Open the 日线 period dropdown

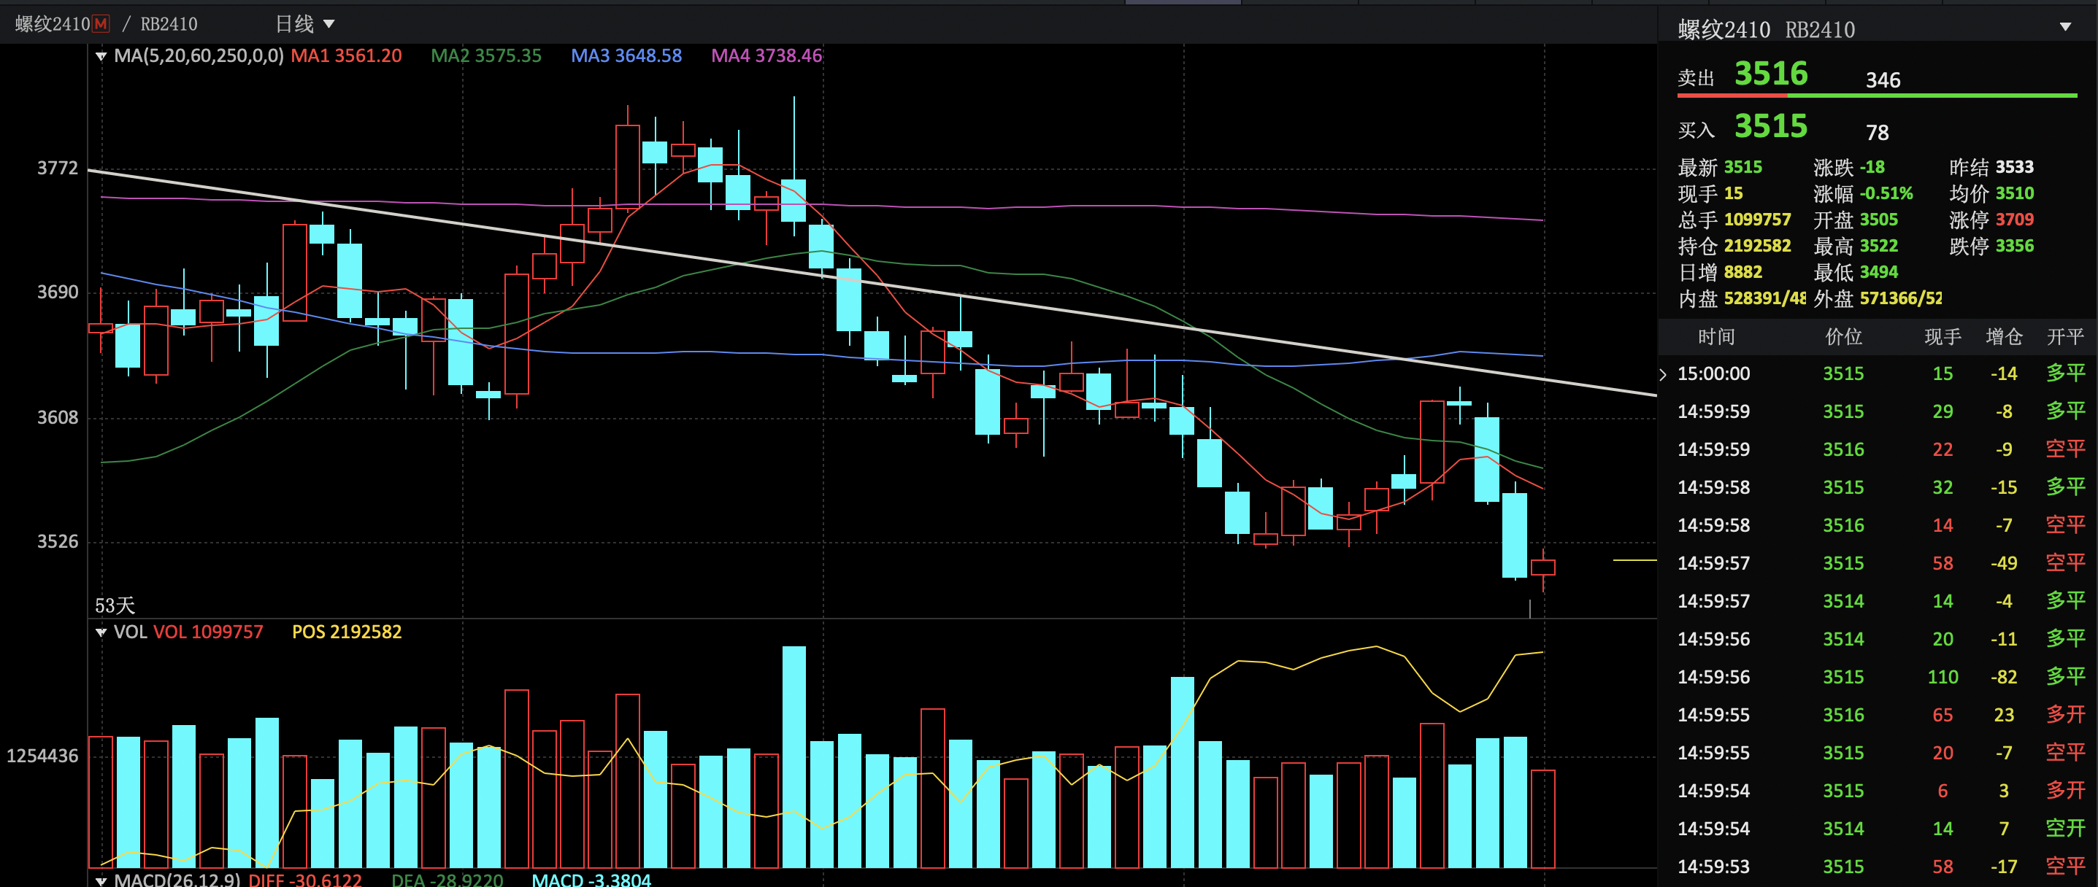coord(305,23)
